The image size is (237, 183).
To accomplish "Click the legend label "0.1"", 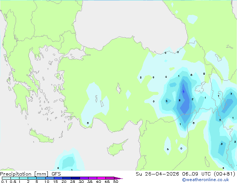I will tap(4, 182).
